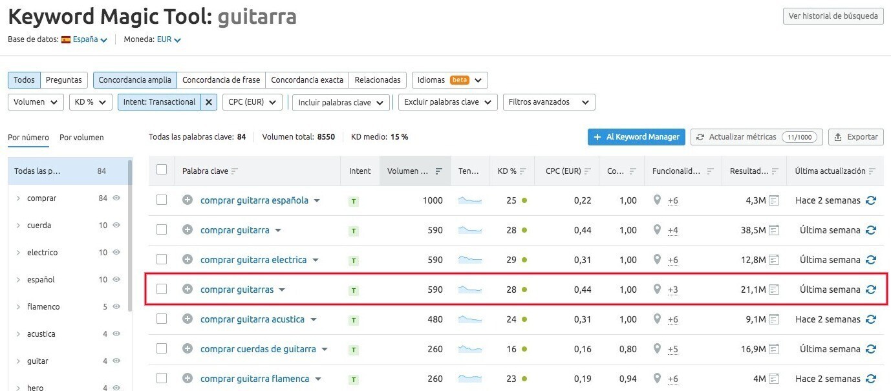The image size is (891, 391).
Task: Click refresh icon in comprar guitarra acustica row
Action: tap(870, 319)
